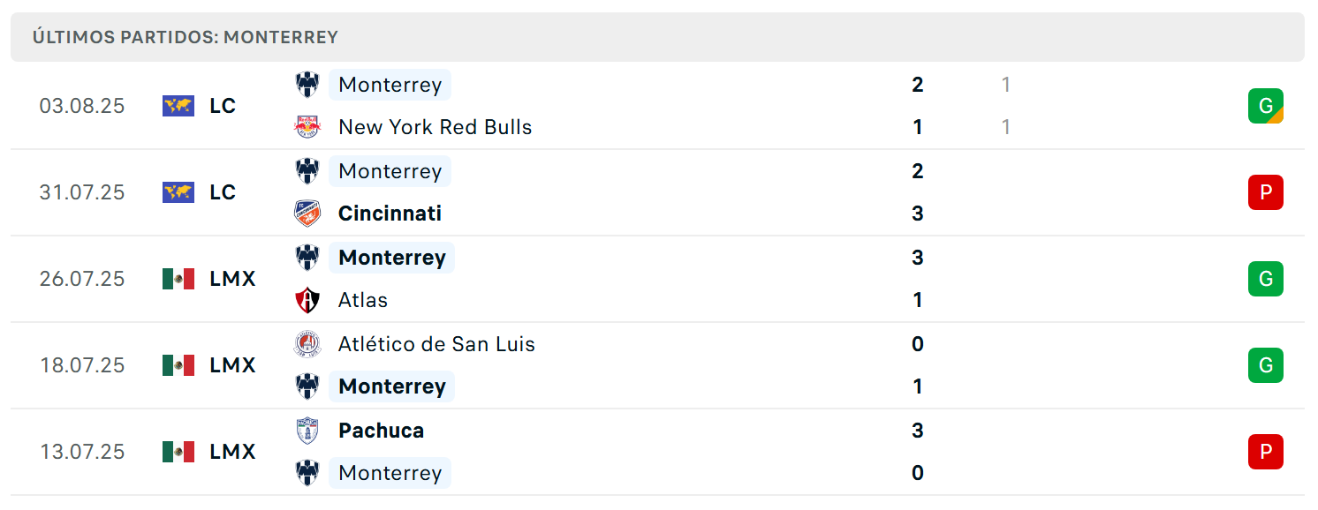Click the LC competition label on 31.07.25

(x=223, y=192)
